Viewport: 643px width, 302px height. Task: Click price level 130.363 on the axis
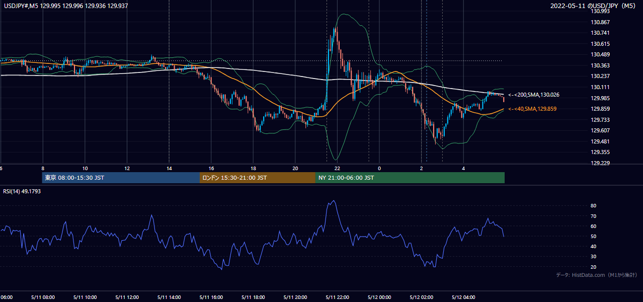coord(601,65)
